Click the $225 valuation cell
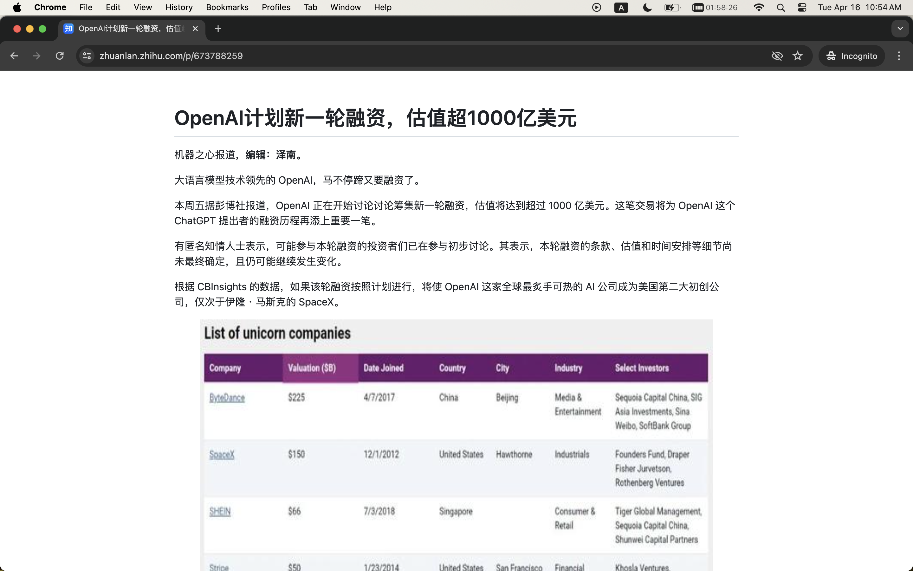Viewport: 913px width, 571px height. pyautogui.click(x=296, y=397)
